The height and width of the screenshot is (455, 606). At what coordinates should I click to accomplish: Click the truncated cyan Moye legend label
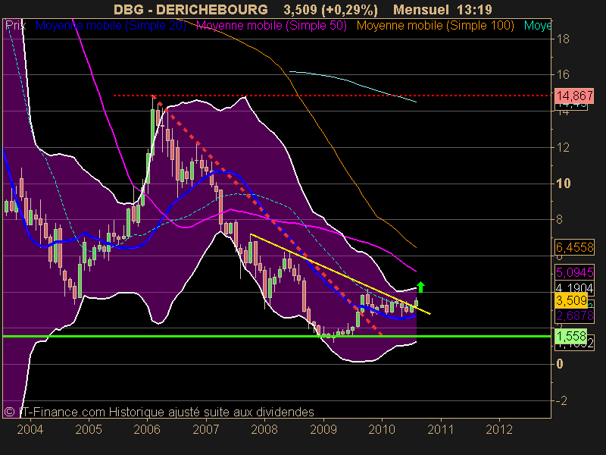pos(537,26)
